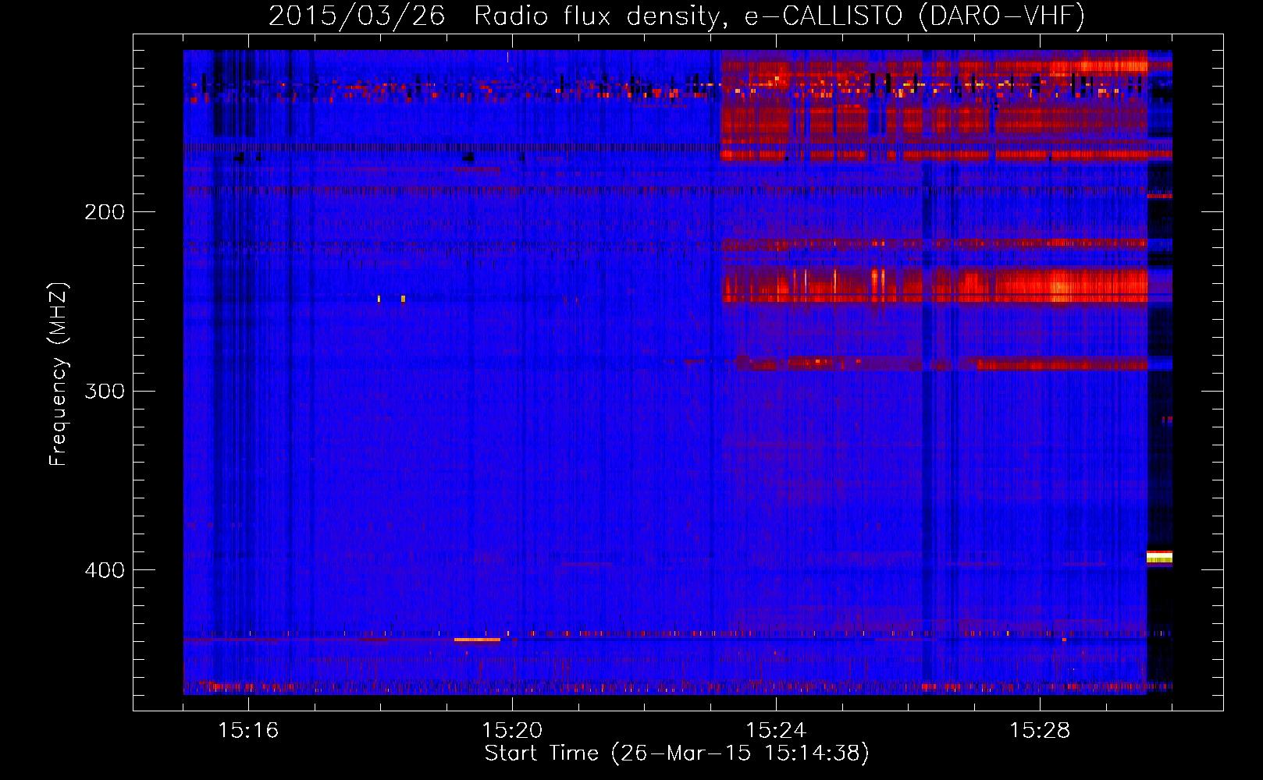Click the 15:28 time tick label

coord(1040,731)
